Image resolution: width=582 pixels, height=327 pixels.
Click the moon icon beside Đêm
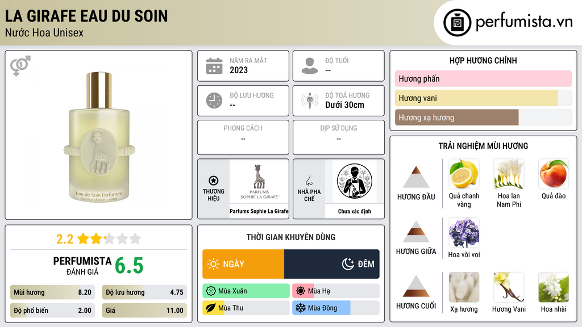[x=348, y=264]
